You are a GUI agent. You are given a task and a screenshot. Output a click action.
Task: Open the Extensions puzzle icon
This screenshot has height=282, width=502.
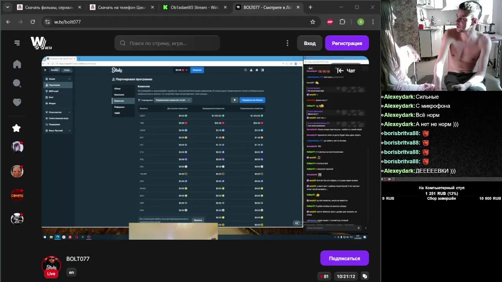click(342, 22)
